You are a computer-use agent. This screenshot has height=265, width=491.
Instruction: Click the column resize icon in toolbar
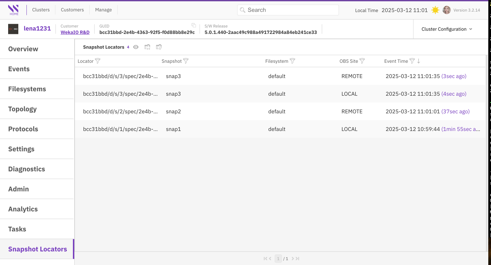147,47
